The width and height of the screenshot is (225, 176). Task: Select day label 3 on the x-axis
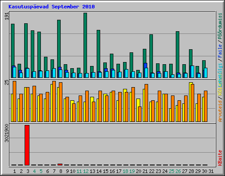point(28,171)
